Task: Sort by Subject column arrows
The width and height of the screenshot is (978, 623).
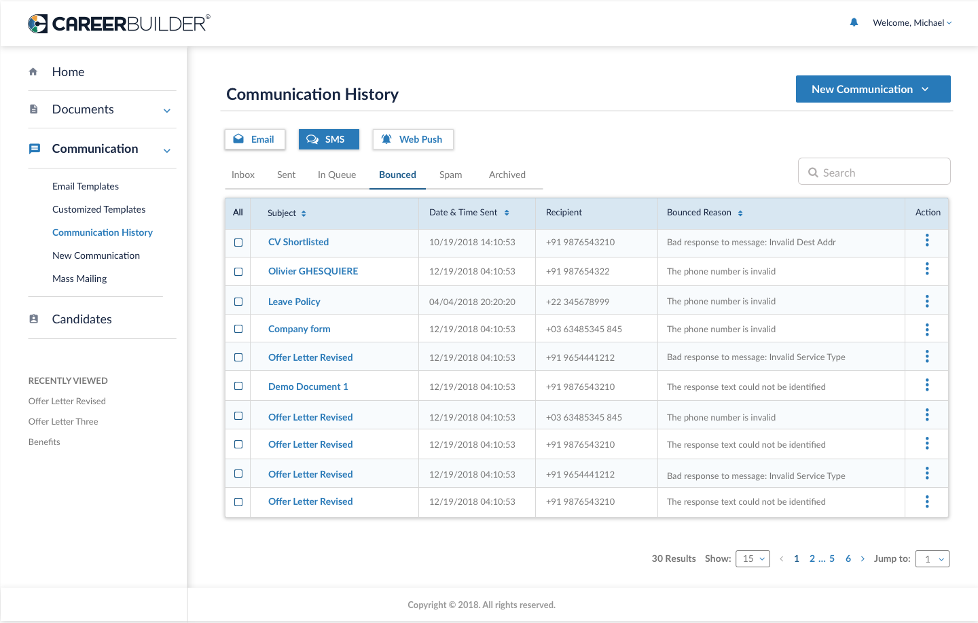Action: pos(304,213)
